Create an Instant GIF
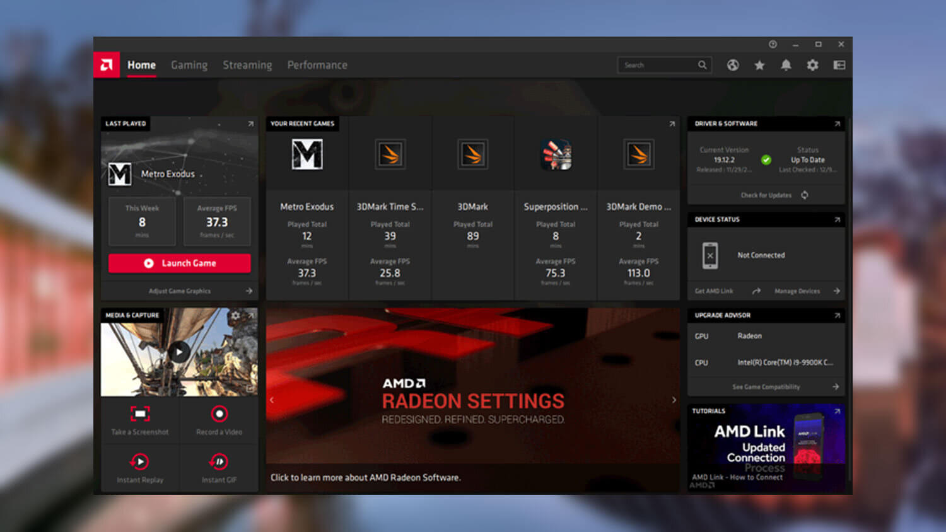 [x=218, y=461]
